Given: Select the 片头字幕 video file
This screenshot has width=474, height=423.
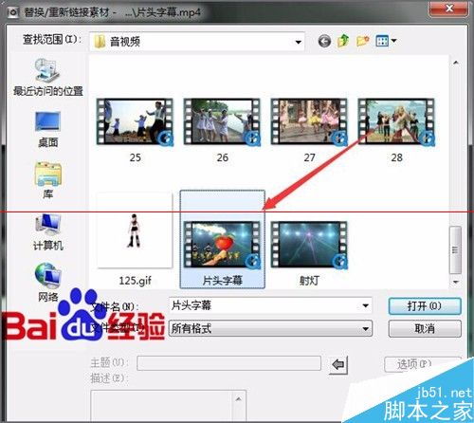Looking at the screenshot, I should 223,240.
